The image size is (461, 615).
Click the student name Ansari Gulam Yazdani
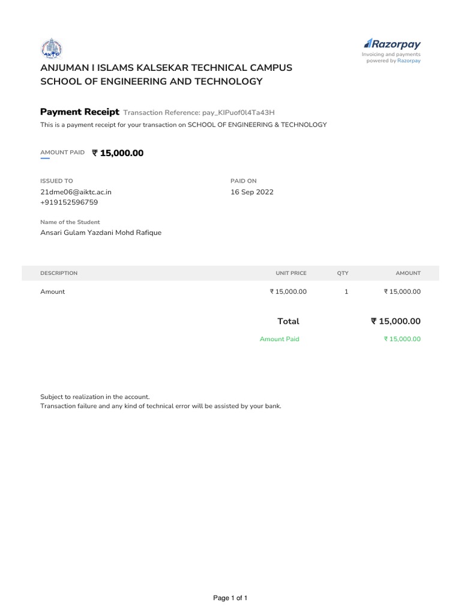pyautogui.click(x=101, y=232)
